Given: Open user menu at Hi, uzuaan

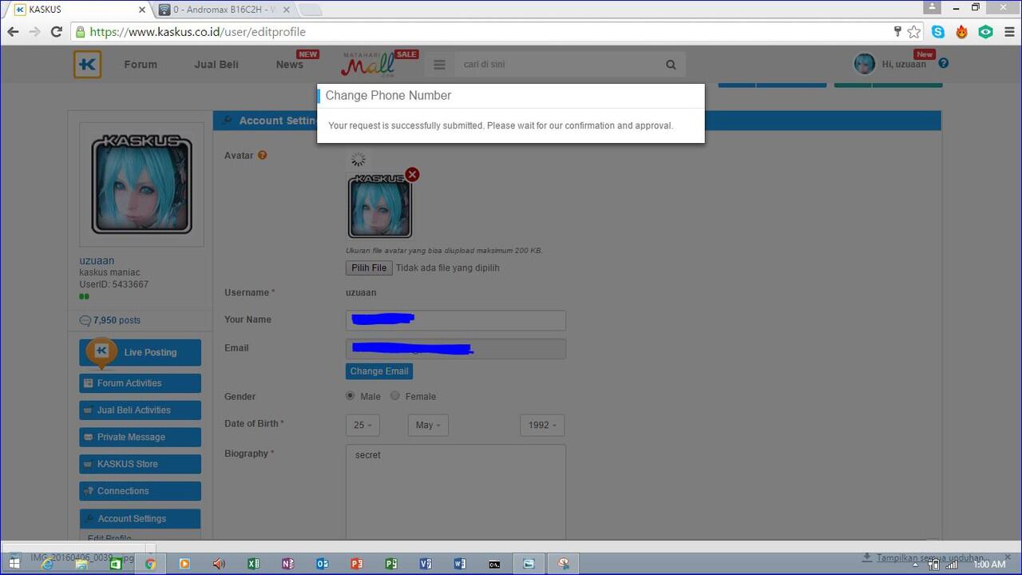Looking at the screenshot, I should click(904, 64).
